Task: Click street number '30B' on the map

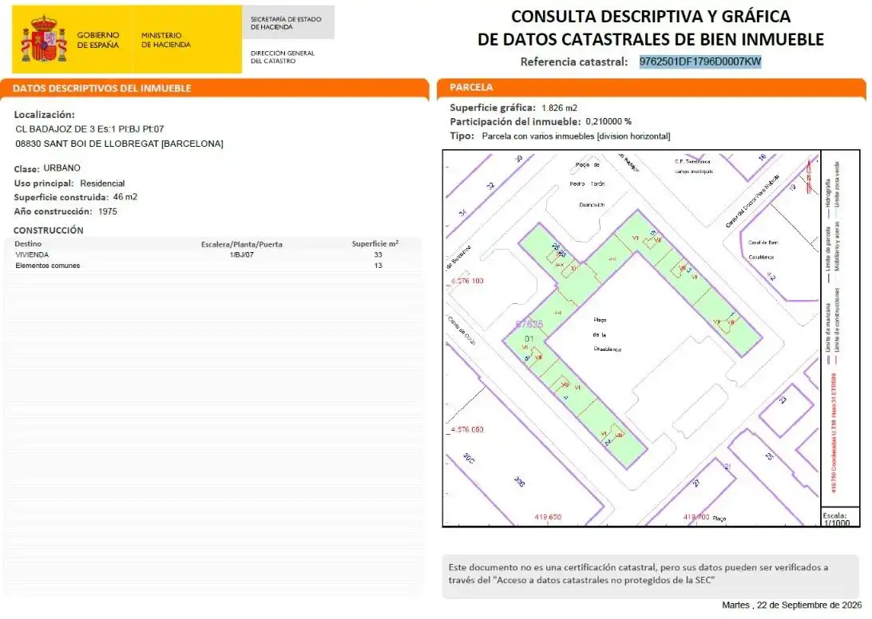Action: pyautogui.click(x=519, y=482)
